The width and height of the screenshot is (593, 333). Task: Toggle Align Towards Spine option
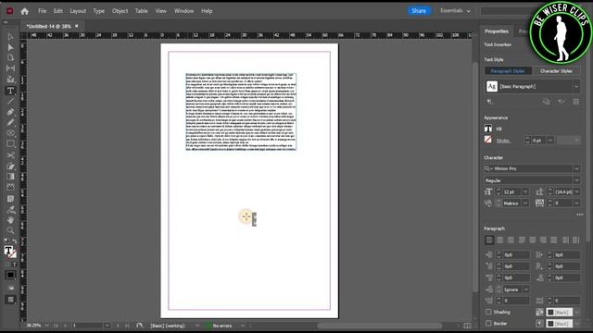click(565, 240)
